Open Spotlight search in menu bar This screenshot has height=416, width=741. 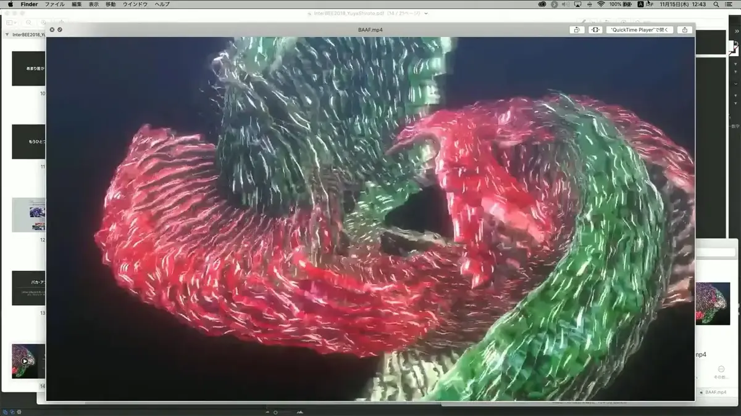(716, 4)
